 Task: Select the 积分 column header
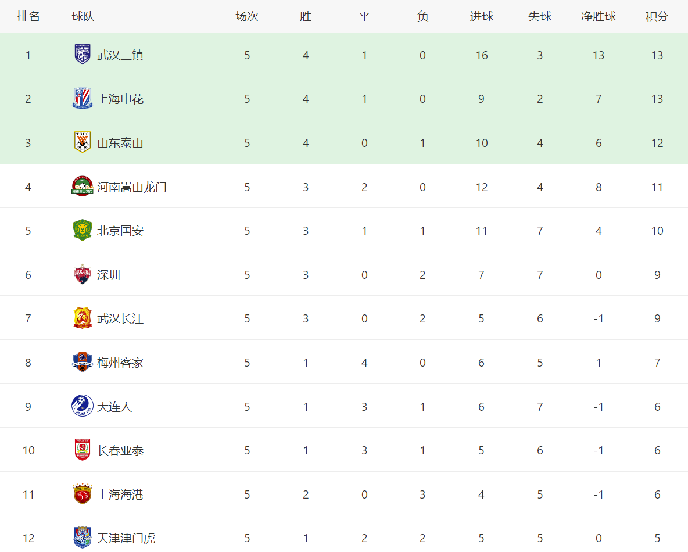click(657, 17)
